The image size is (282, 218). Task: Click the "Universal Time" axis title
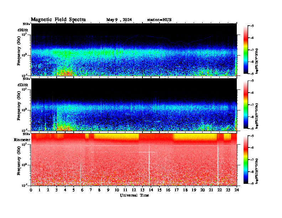pos(134,195)
